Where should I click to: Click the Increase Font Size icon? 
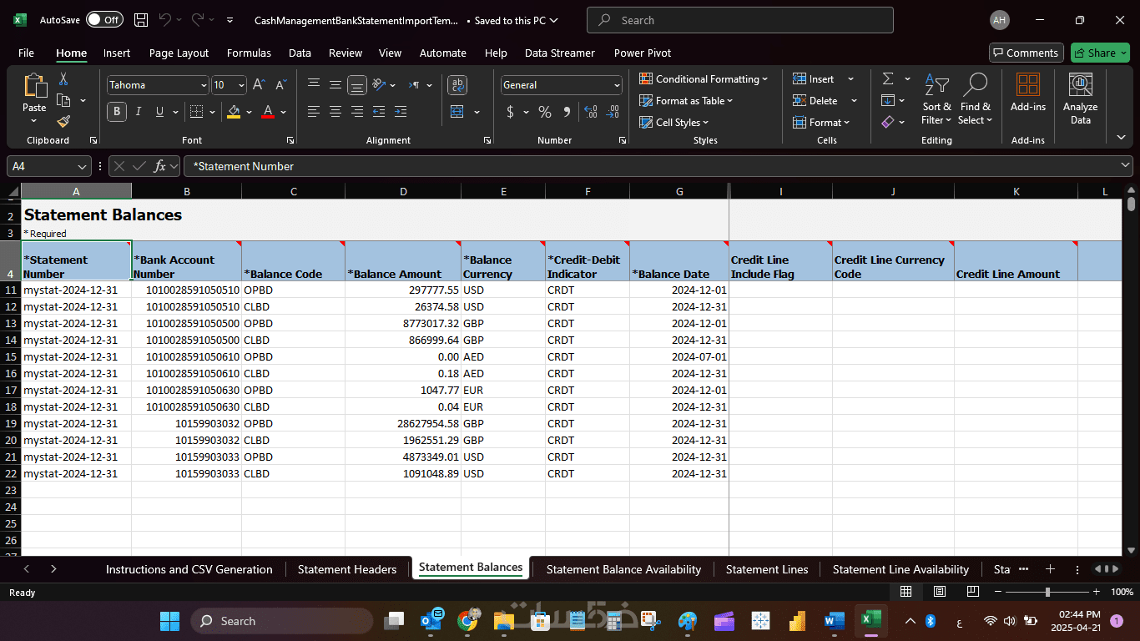259,85
